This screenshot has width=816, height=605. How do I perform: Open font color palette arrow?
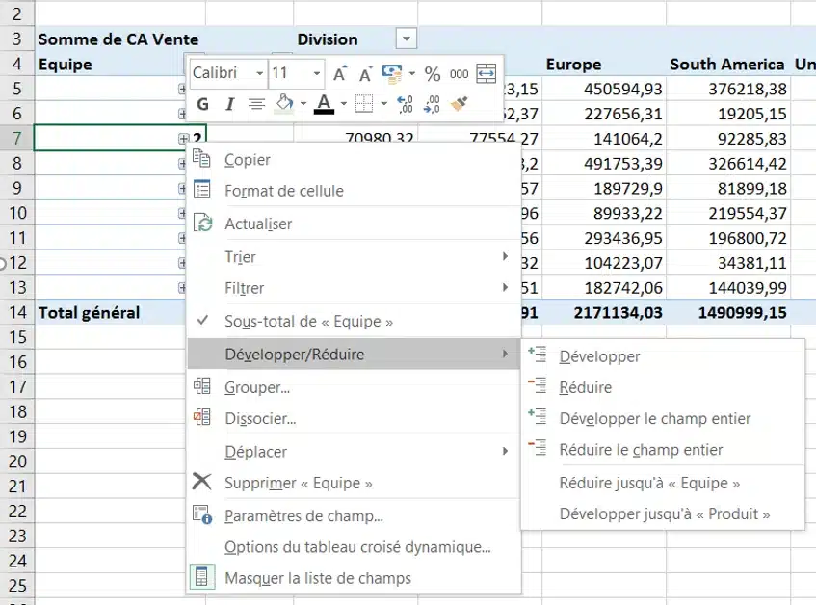[x=344, y=103]
